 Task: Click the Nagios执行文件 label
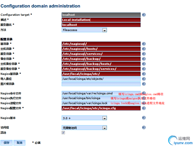click(11, 98)
